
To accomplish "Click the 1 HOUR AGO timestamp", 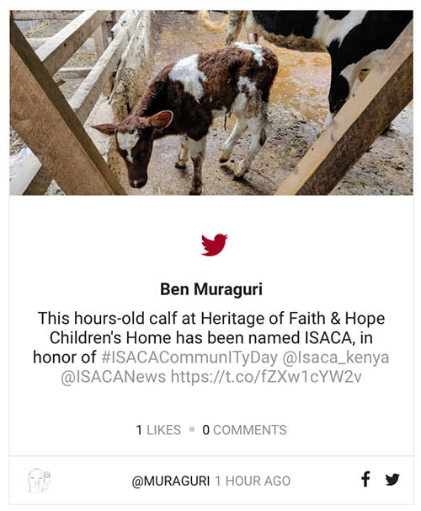I will pos(253,481).
